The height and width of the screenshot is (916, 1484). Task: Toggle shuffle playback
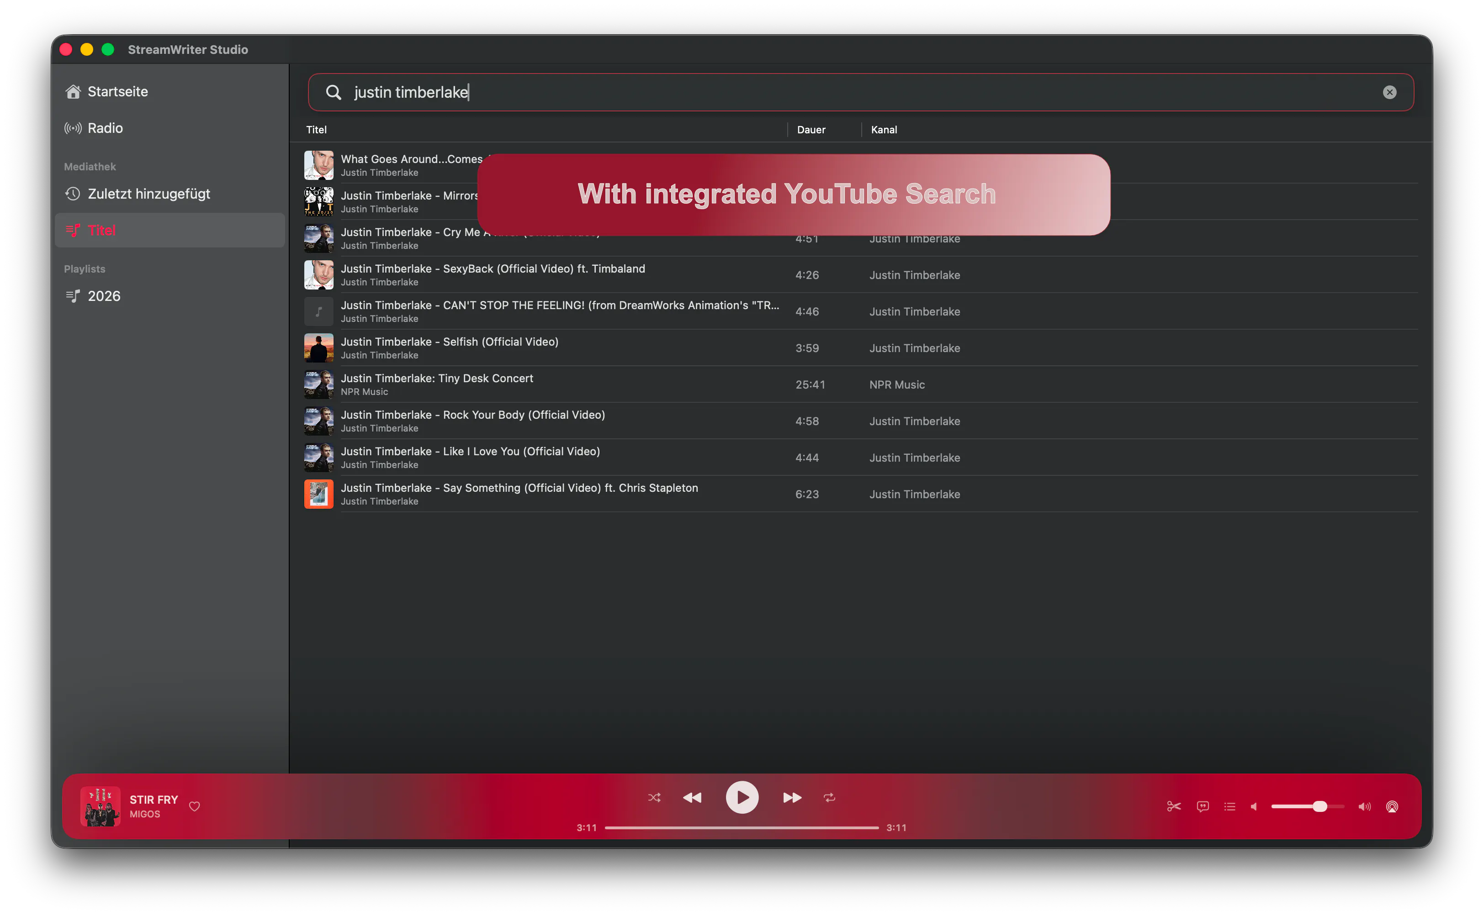(x=654, y=798)
